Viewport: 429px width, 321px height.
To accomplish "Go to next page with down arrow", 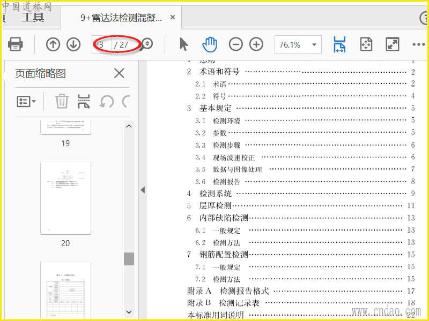I will [73, 44].
